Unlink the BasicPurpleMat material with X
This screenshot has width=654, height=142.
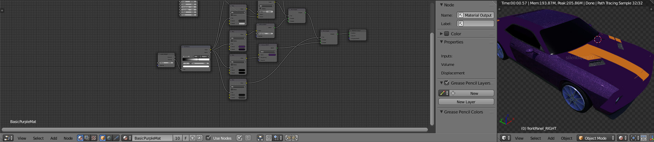click(x=199, y=138)
